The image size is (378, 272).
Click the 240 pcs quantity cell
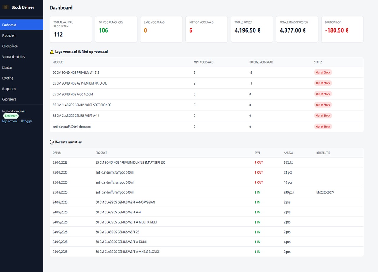(x=289, y=192)
